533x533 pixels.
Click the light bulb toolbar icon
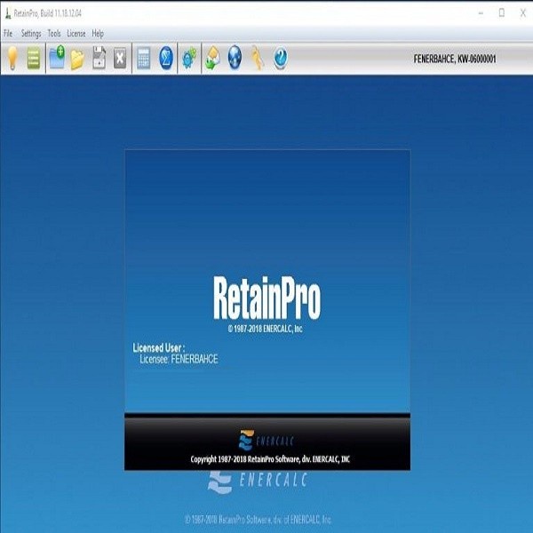(12, 58)
